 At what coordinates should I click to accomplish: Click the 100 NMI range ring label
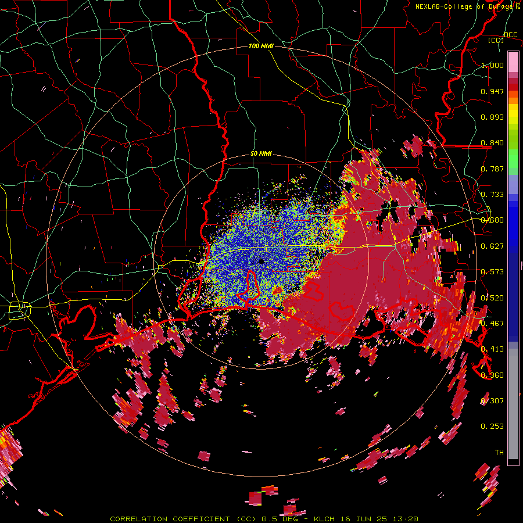(x=261, y=46)
